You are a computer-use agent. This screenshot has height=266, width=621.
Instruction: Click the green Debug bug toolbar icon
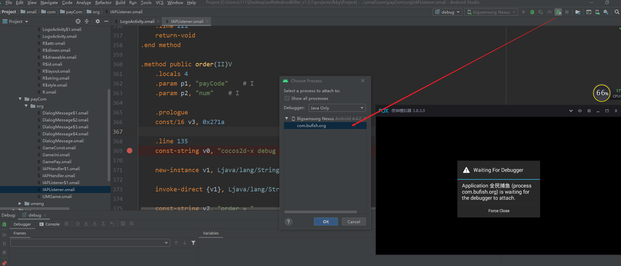(x=532, y=12)
